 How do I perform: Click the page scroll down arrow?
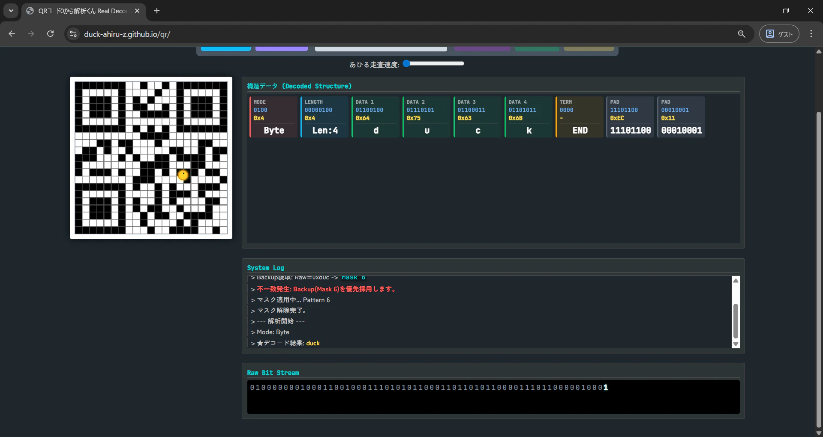click(819, 433)
